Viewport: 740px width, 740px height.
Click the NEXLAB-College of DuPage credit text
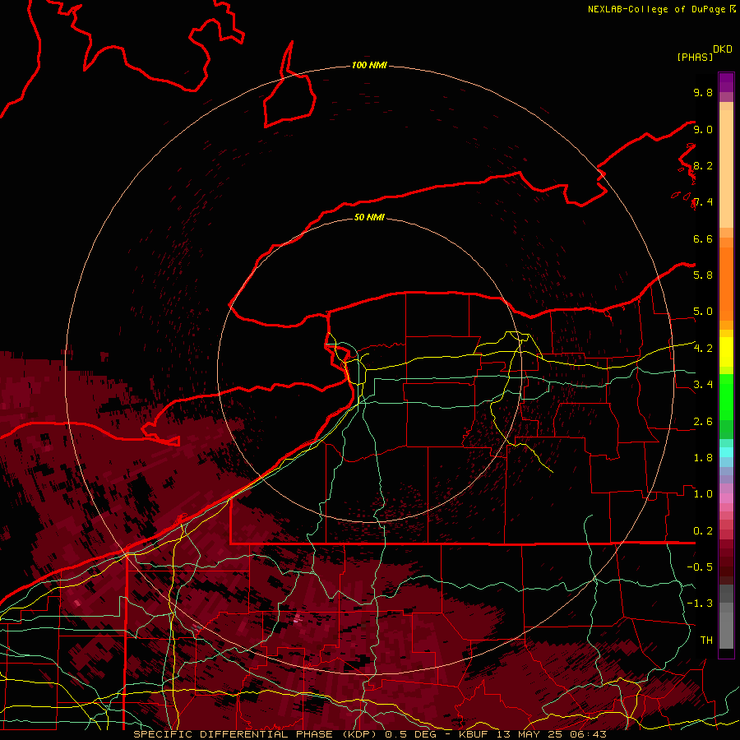coord(658,9)
